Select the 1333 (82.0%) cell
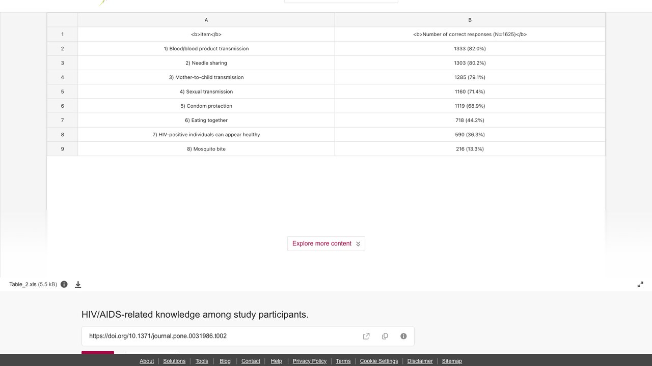 pos(470,49)
